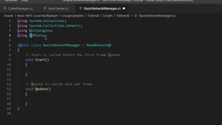Viewport: 222px width, 125px height.
Task: Open the Help menu
Action: (25, 1)
